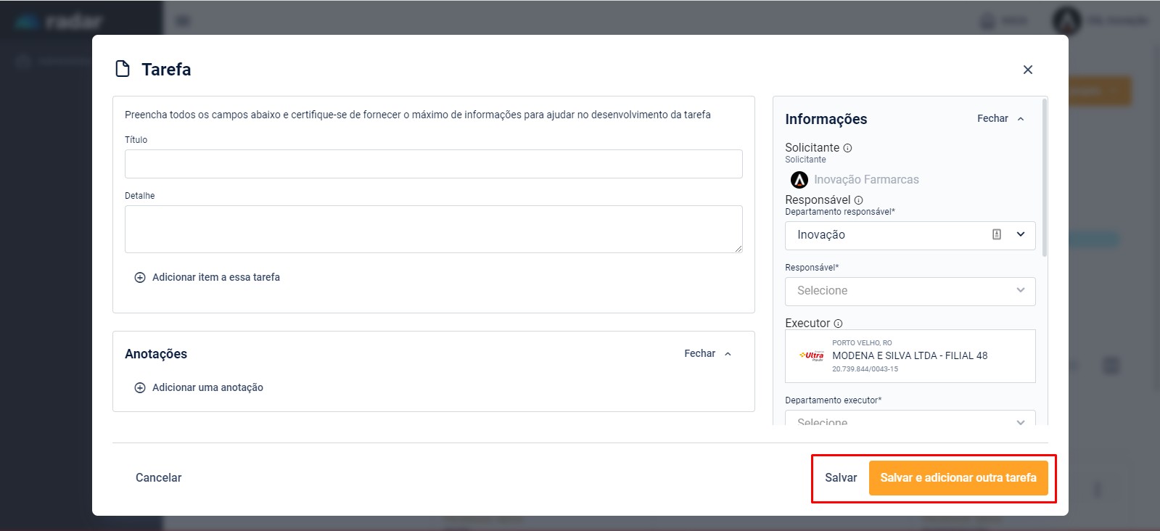Click the plus icon for Adicionar item
1160x531 pixels.
(140, 278)
